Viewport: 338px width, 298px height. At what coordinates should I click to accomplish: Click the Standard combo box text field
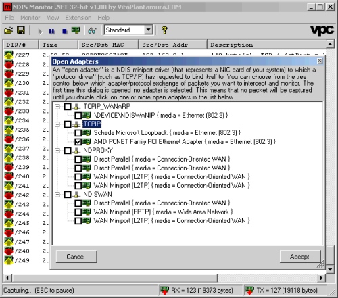(x=124, y=30)
